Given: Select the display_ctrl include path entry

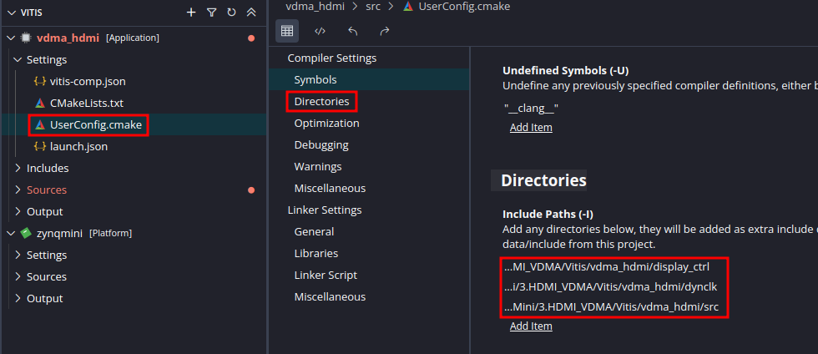Looking at the screenshot, I should click(614, 267).
